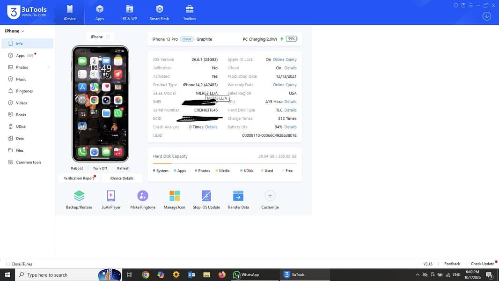Click the UDID value 00008110-00066C492E63801E
The image size is (499, 281).
pos(269,135)
